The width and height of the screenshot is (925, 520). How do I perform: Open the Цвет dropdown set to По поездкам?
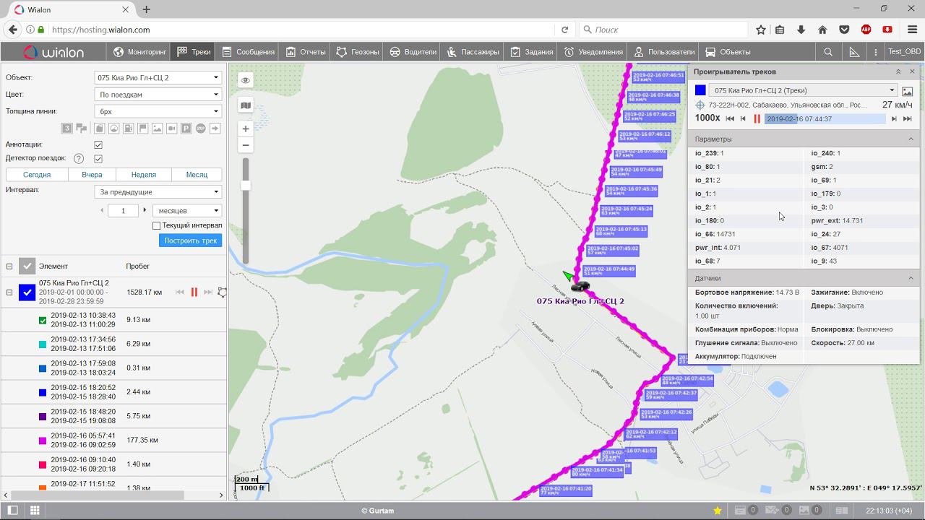pos(158,95)
